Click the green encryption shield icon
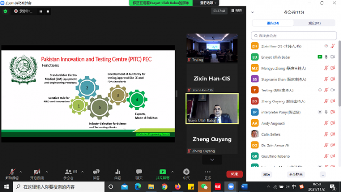341x192 pixels. [5, 11]
